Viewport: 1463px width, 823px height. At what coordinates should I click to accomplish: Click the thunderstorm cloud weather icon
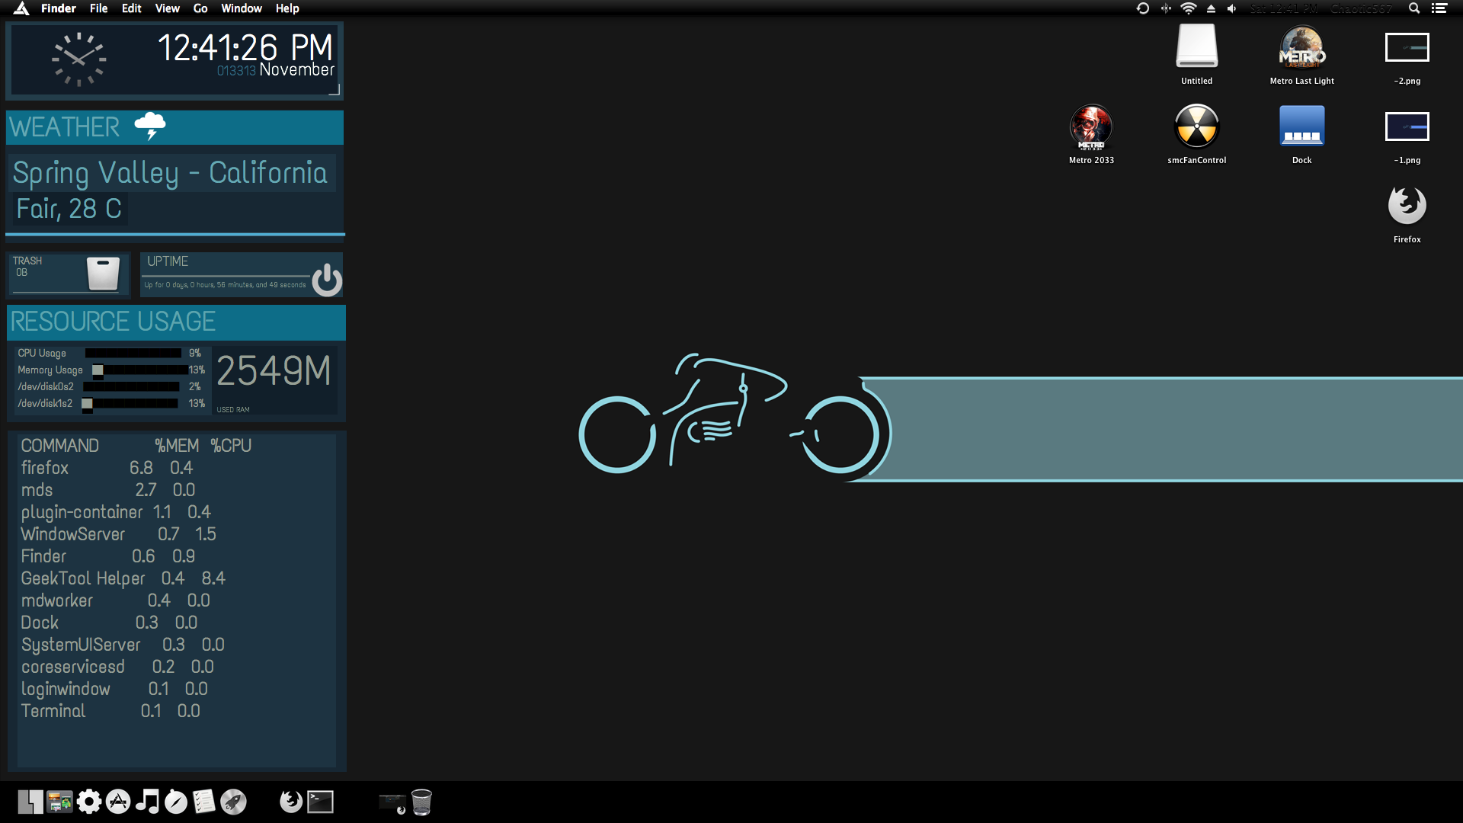[x=150, y=126]
